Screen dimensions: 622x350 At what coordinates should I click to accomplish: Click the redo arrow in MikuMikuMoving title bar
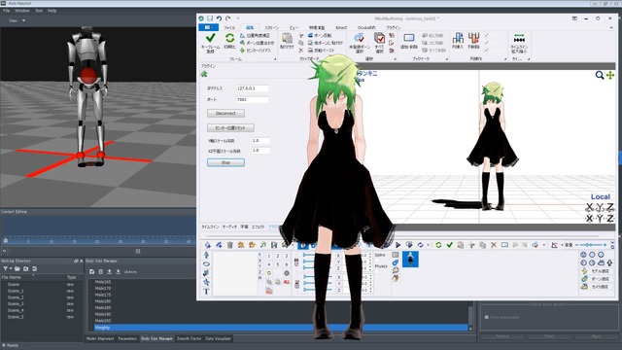pyautogui.click(x=227, y=18)
